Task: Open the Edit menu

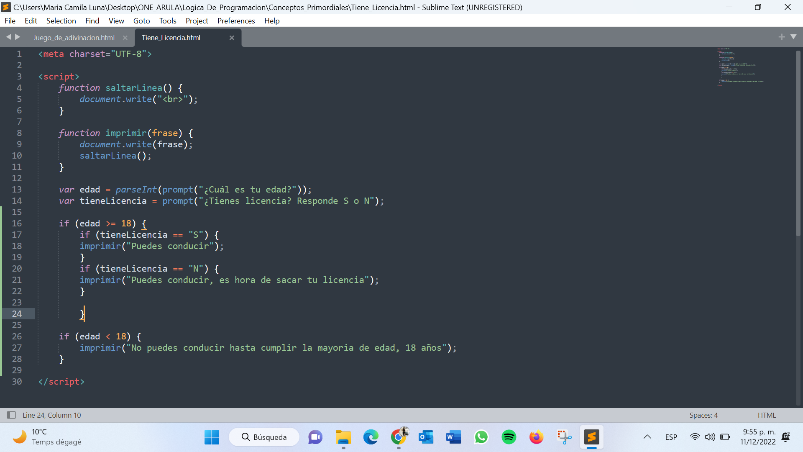Action: [x=30, y=21]
